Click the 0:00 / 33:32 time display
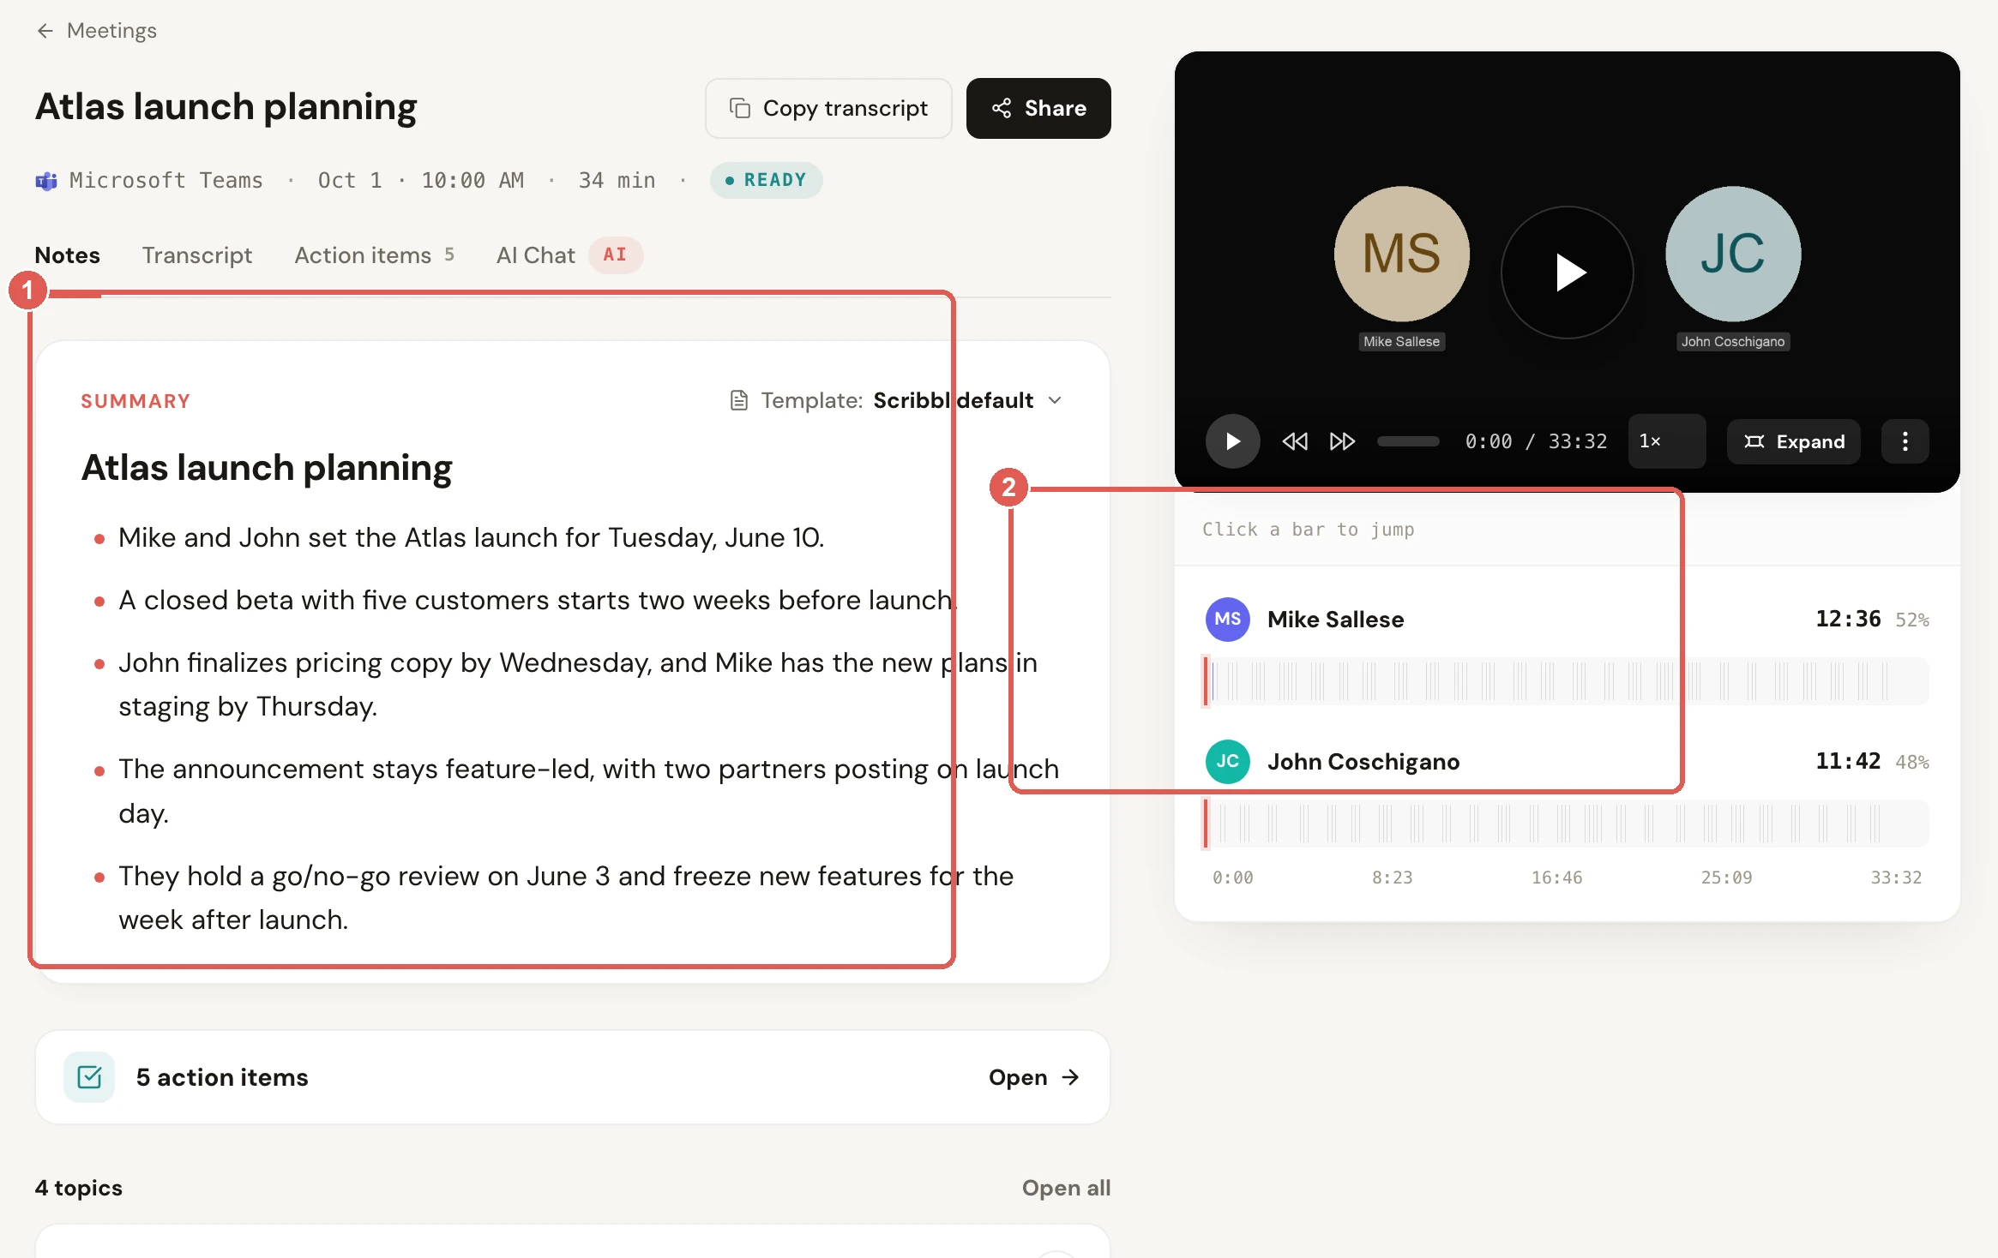 pos(1536,441)
